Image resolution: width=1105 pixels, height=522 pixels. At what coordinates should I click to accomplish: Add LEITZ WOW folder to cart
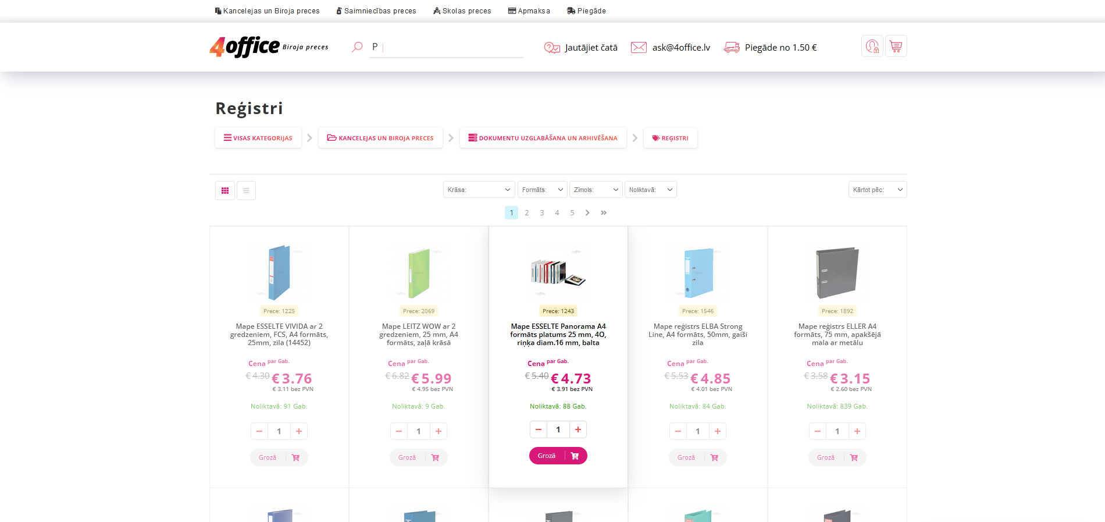tap(419, 457)
